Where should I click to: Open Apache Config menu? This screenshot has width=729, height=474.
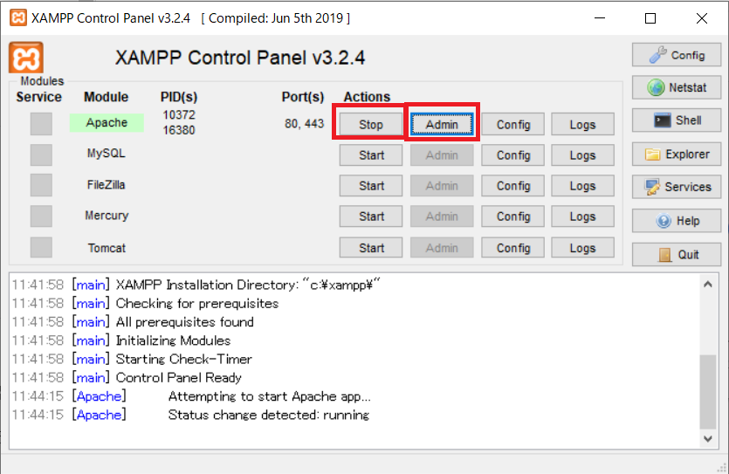tap(512, 124)
